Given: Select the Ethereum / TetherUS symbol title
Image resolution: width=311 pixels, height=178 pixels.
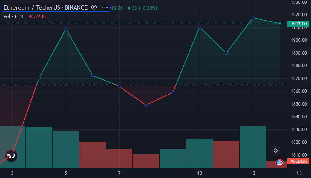Looking at the screenshot, I should tap(45, 7).
